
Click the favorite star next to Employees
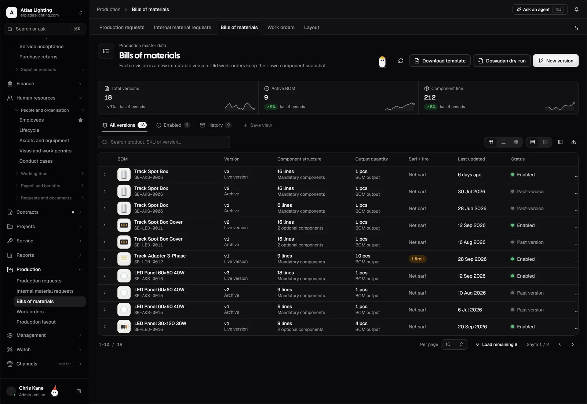[80, 120]
